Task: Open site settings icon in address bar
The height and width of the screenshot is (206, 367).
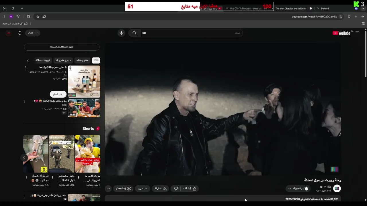Action: (341, 17)
